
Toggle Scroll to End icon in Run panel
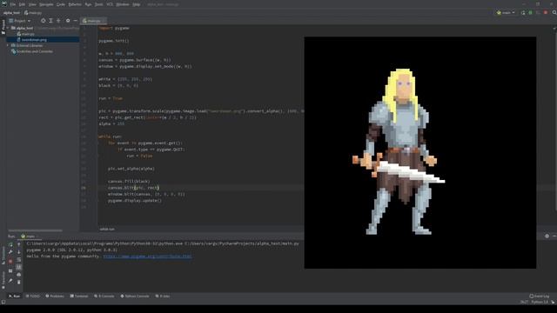(x=19, y=267)
